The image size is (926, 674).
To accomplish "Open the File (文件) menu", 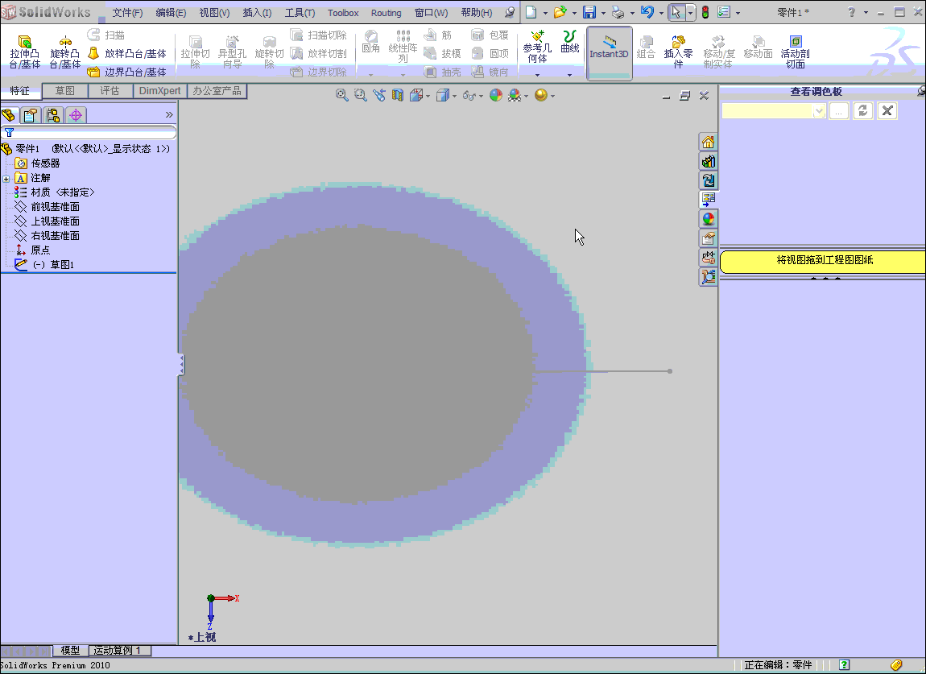I will 127,12.
